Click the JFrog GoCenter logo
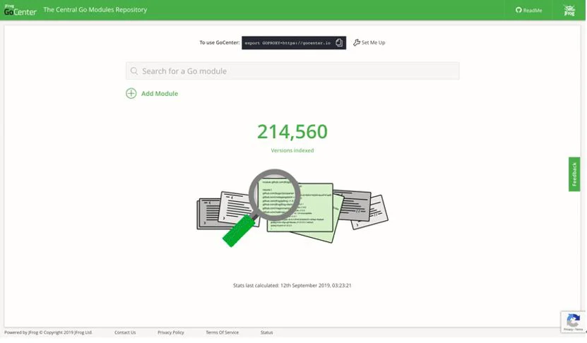Image resolution: width=587 pixels, height=343 pixels. tap(20, 10)
